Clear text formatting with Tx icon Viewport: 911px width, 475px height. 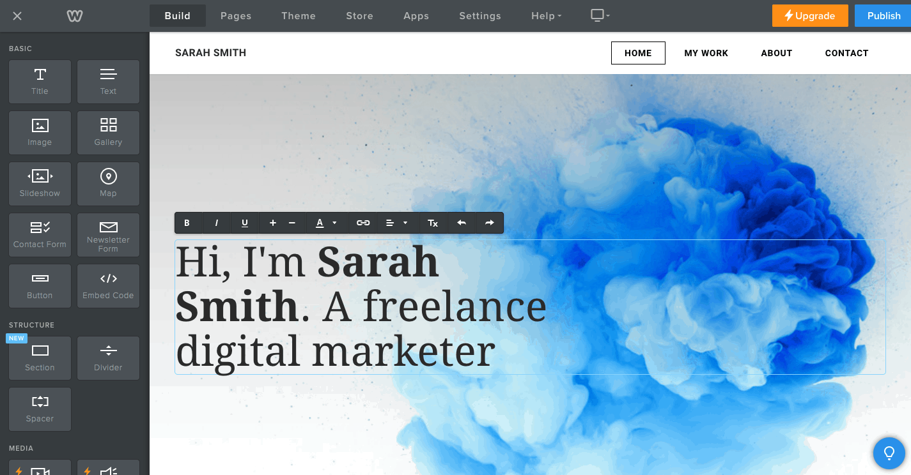pos(433,223)
